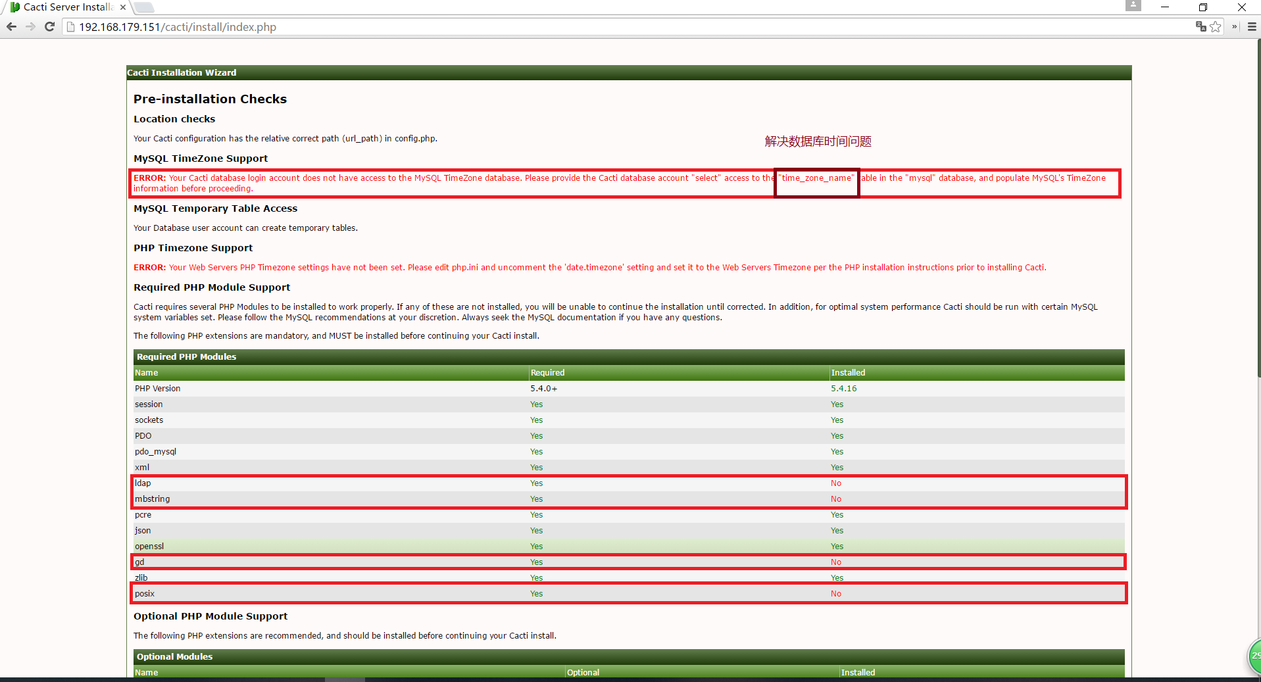
Task: Click the No status in the gd row
Action: pyautogui.click(x=835, y=562)
